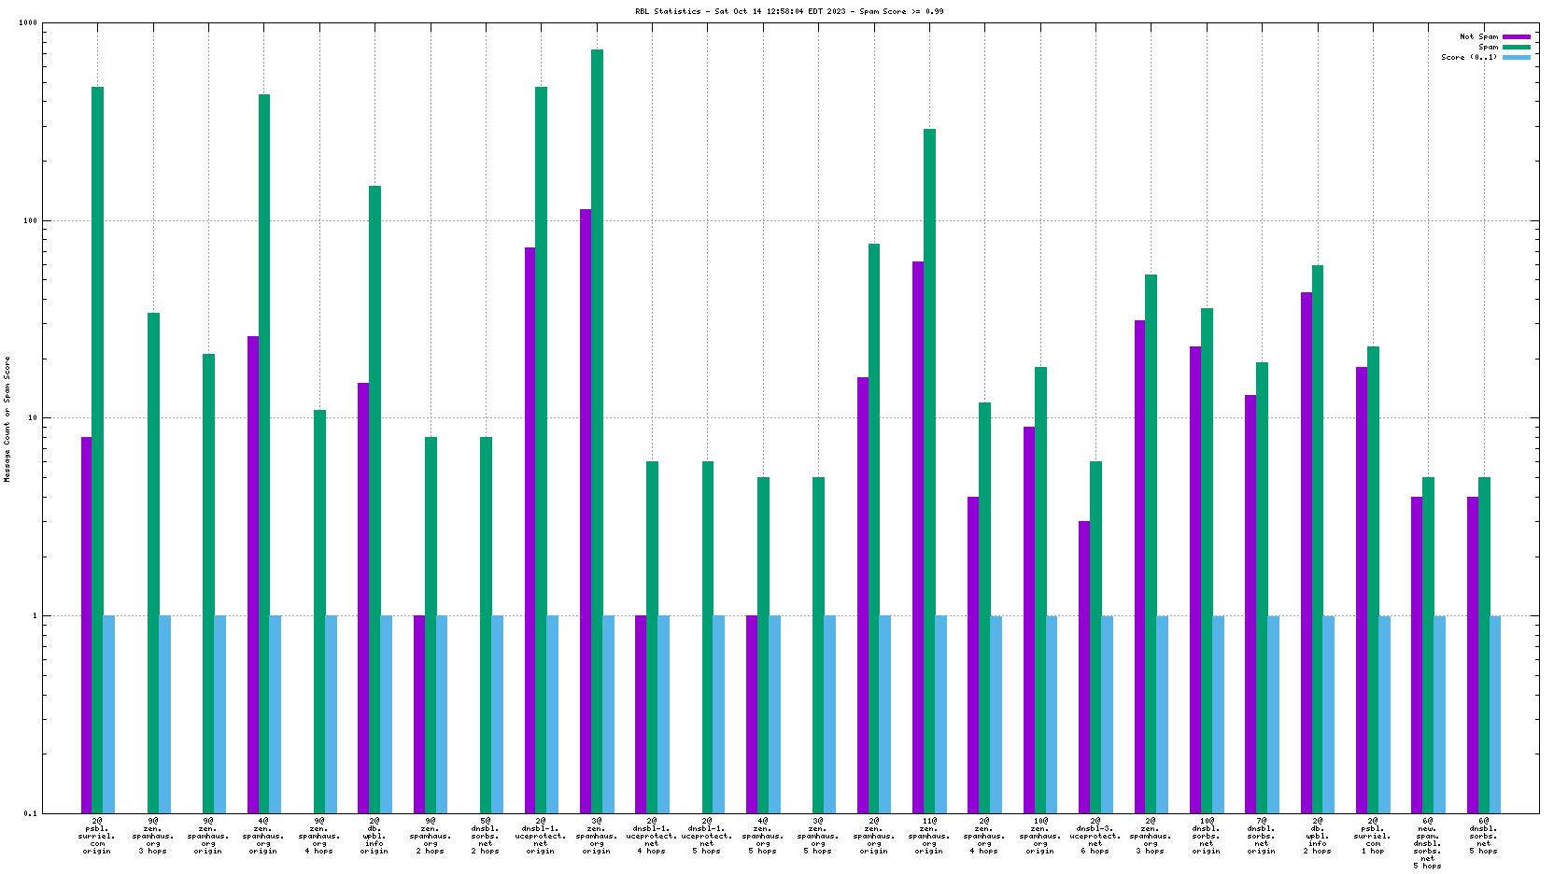Click the dnsbl.sorbs.net 2 hops label

pos(486,837)
